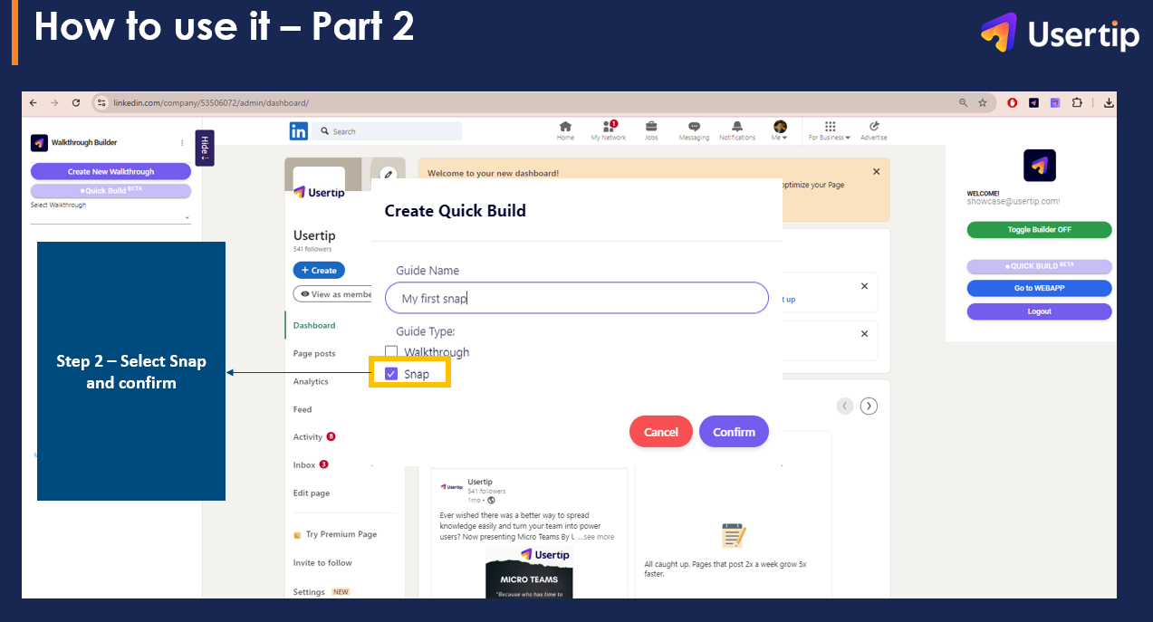The image size is (1153, 622).
Task: Click Try Premium Page
Action: [x=335, y=534]
